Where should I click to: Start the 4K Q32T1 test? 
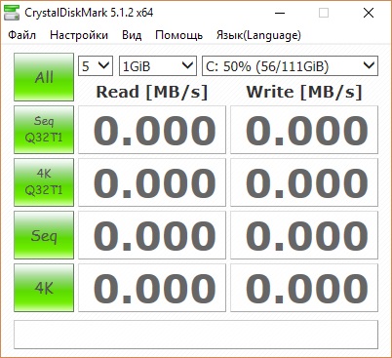tap(44, 182)
